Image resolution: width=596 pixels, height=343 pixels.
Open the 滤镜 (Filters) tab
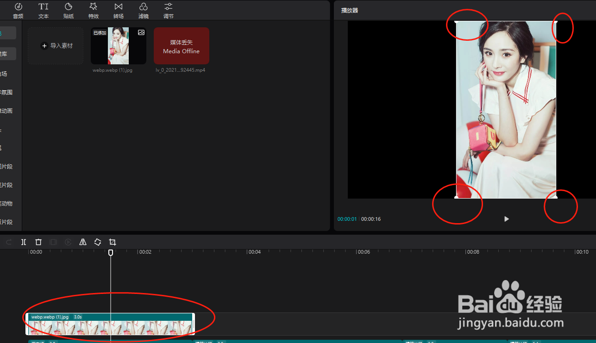144,11
